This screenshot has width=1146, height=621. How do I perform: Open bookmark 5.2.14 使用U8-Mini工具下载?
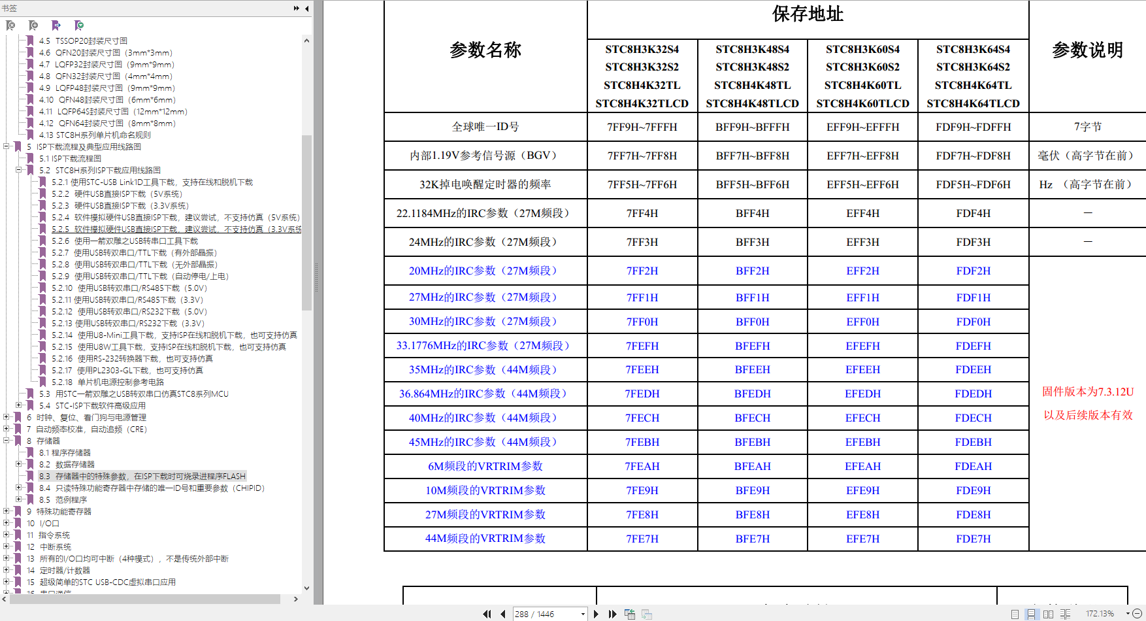tap(174, 335)
